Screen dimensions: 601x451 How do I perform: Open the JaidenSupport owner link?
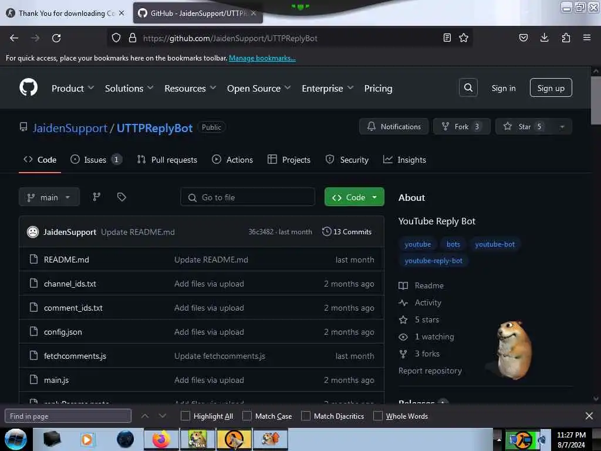(70, 127)
